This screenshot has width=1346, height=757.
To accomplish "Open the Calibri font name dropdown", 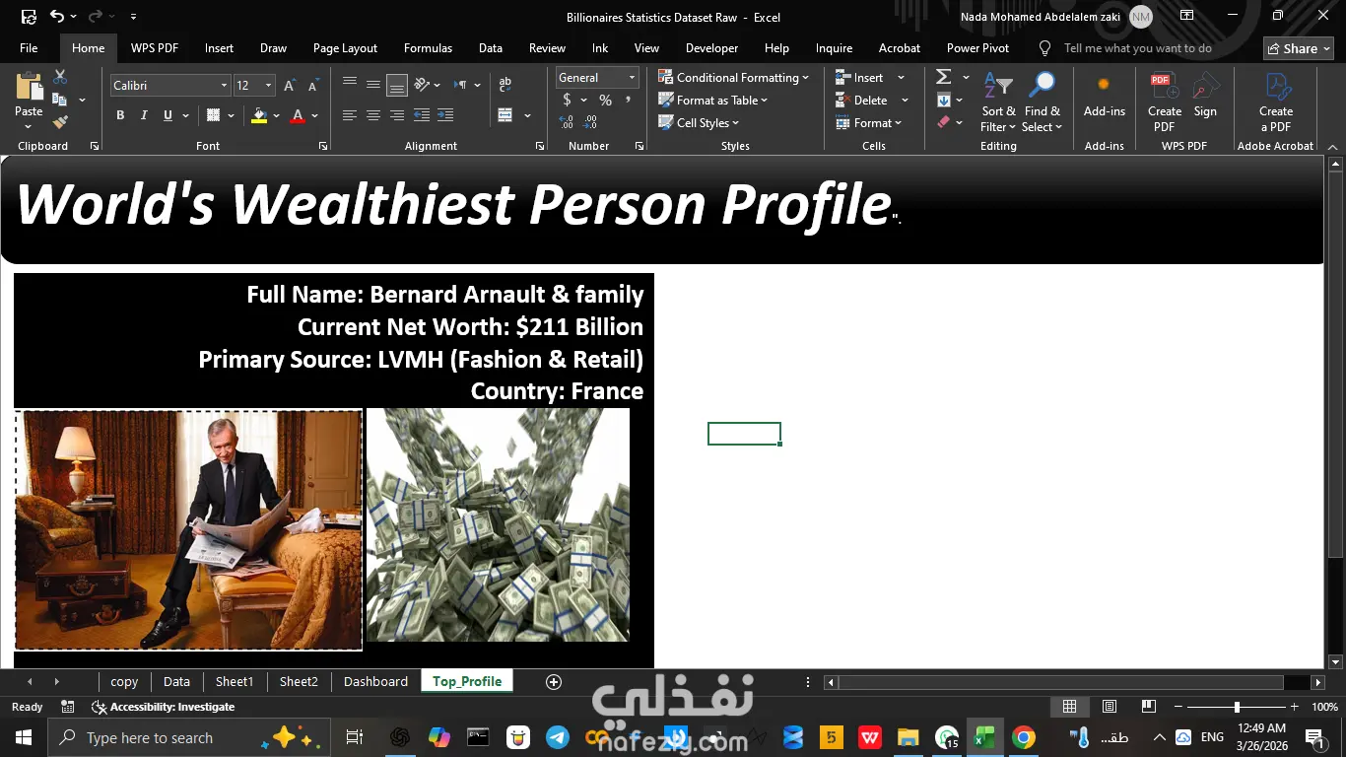I will (x=224, y=86).
